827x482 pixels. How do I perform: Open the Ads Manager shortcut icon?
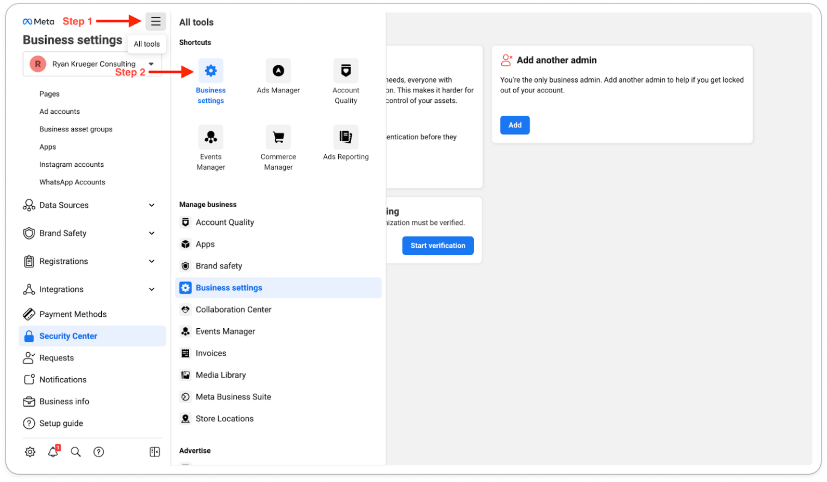pyautogui.click(x=278, y=71)
